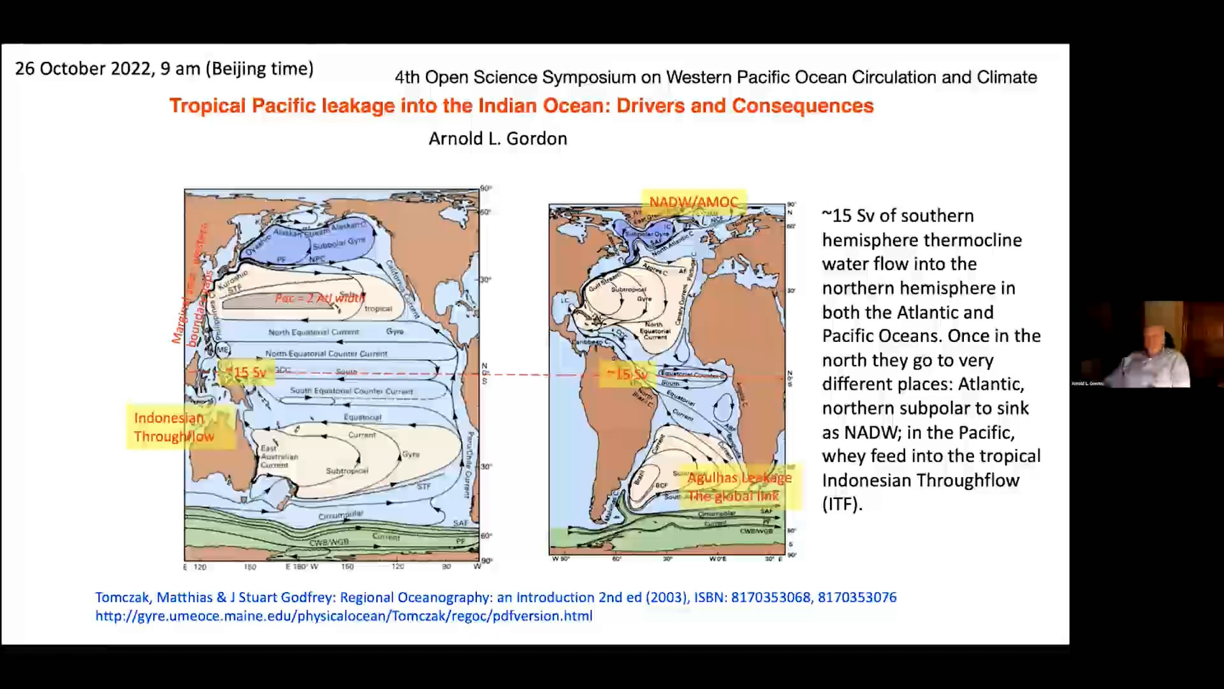Viewport: 1224px width, 689px height.
Task: Click the '~15 Sv' label on Pacific map
Action: 246,373
